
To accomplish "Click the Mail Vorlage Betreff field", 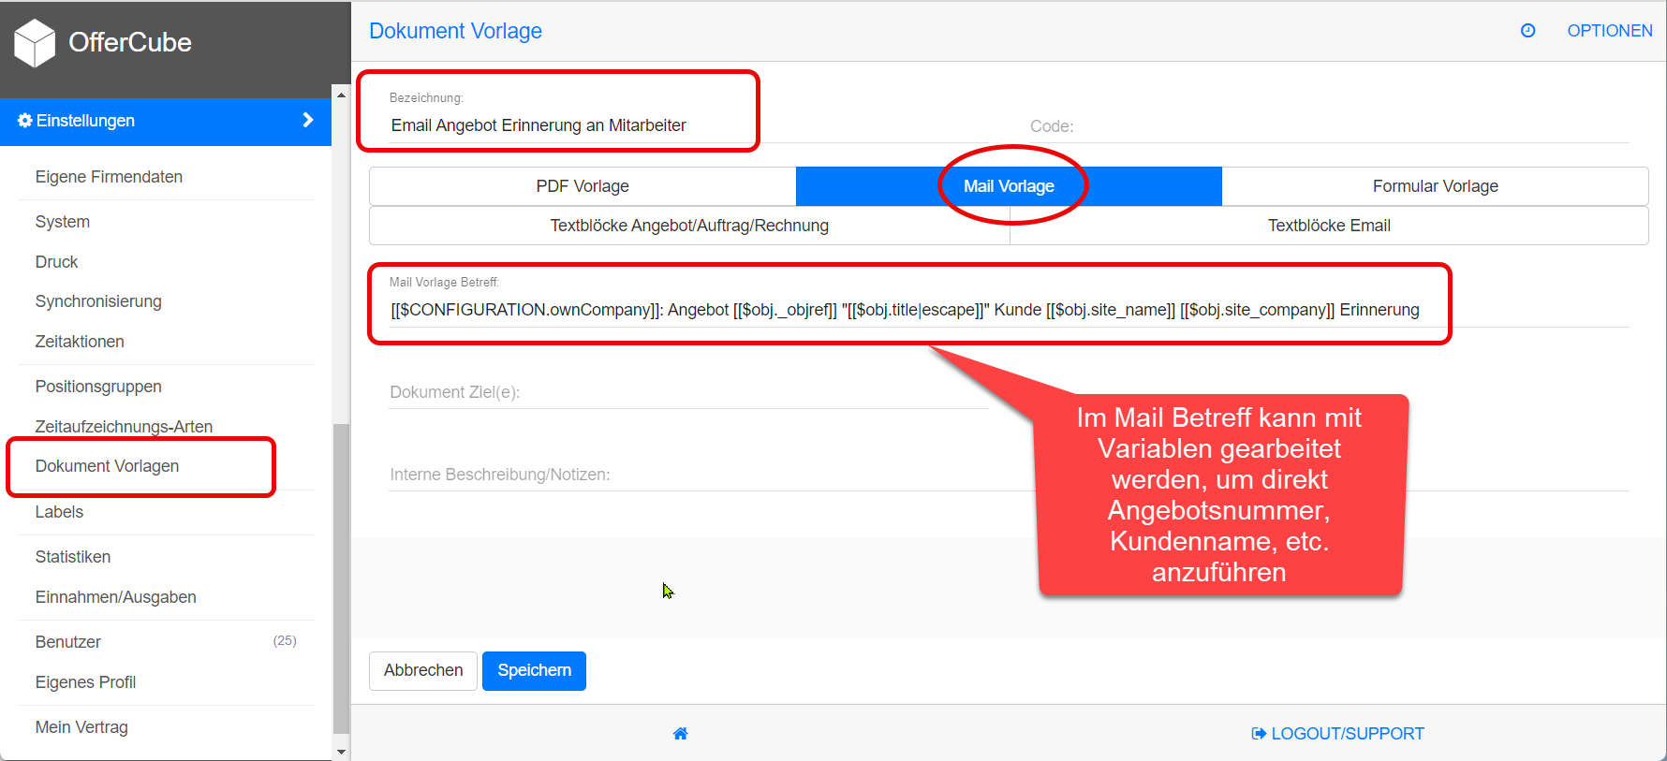I will click(x=1010, y=310).
